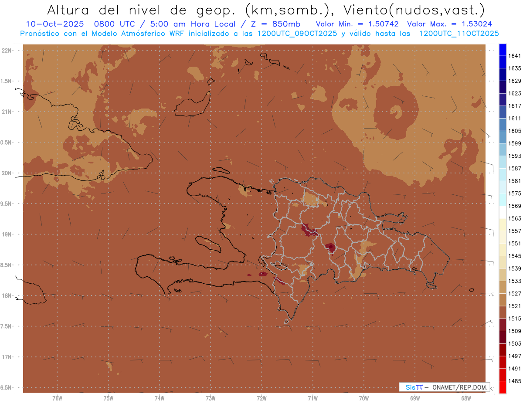Click the 68W longitude tick label

[466, 398]
